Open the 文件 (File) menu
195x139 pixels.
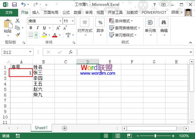click(9, 13)
